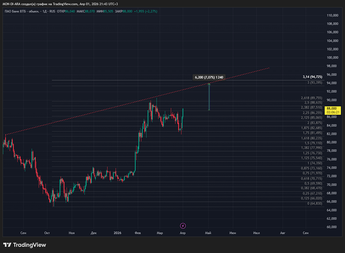Image resolution: width=345 pixels, height=253 pixels.
Task: Click the Мар label on the time axis
Action: [160, 233]
